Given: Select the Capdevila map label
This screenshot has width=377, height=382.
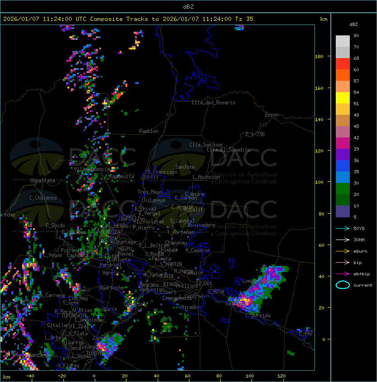Looking at the screenshot, I should pos(121,176).
